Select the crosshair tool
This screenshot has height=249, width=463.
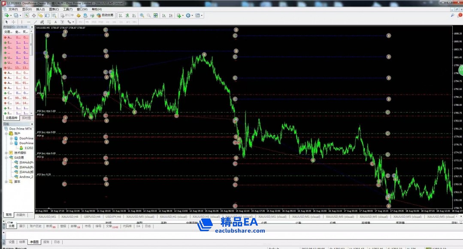click(x=13, y=22)
